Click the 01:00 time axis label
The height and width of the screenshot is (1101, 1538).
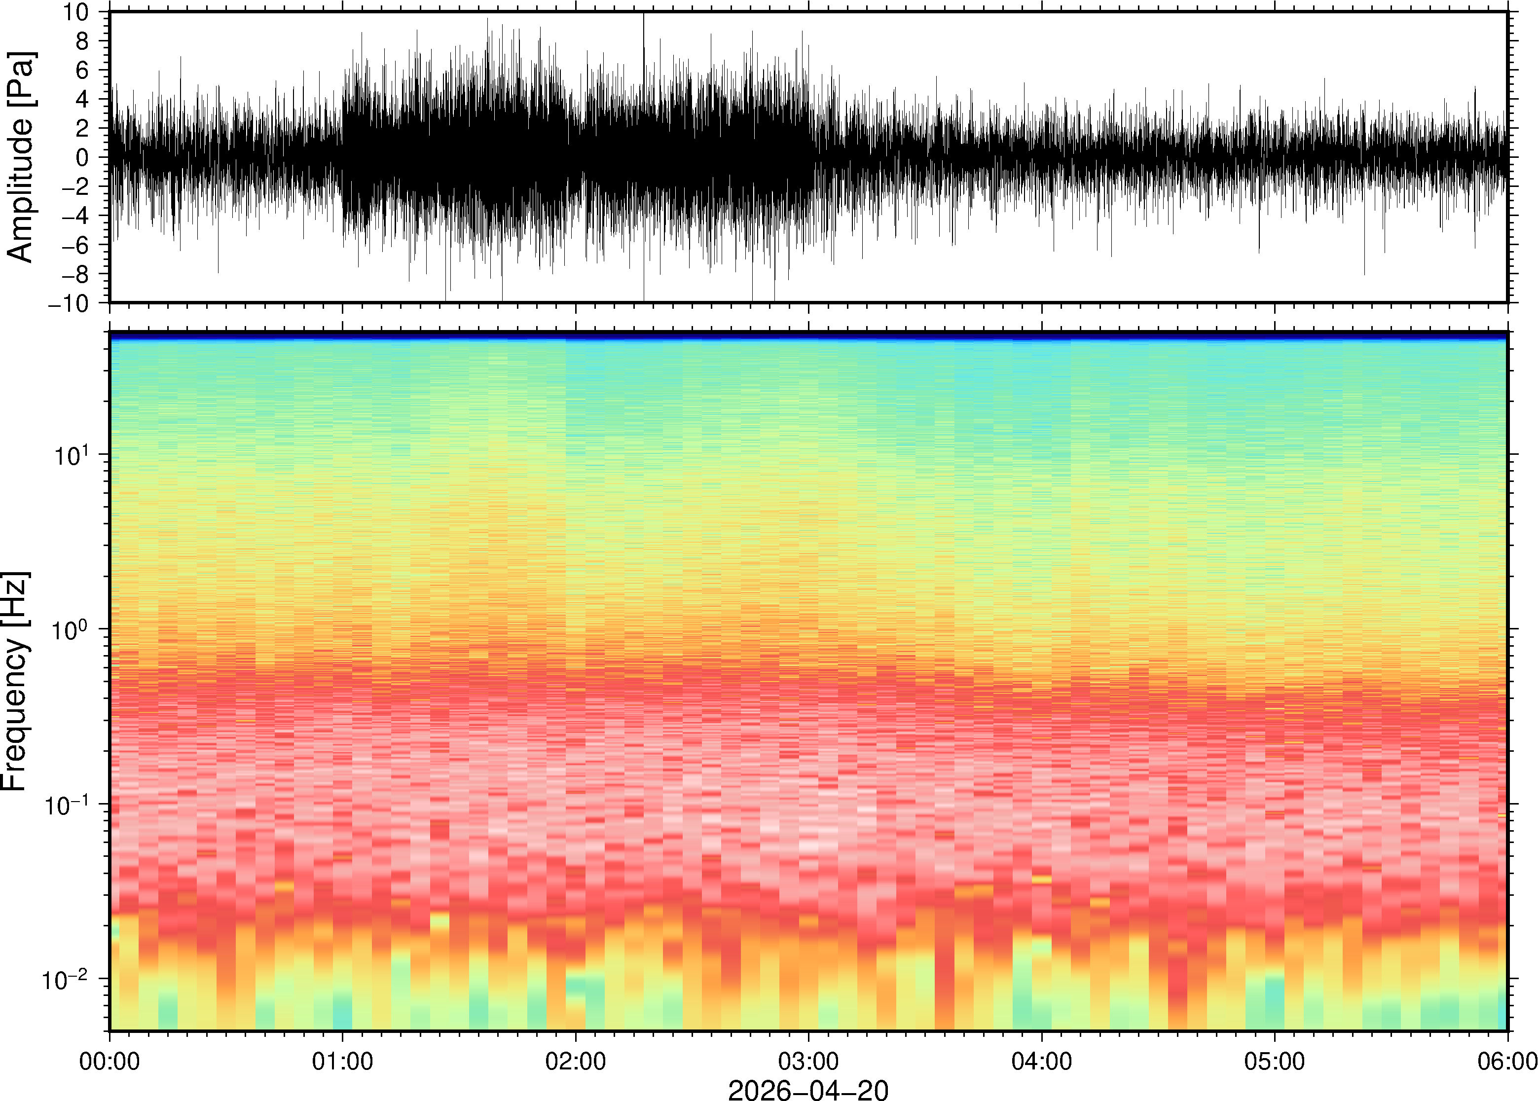pos(342,1061)
